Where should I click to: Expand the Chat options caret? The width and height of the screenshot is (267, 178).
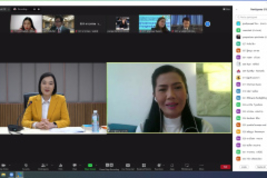(x=80, y=165)
